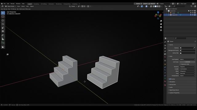This screenshot has width=197, height=110.
Task: Enable the Separate Units checkbox
Action: click(x=180, y=64)
